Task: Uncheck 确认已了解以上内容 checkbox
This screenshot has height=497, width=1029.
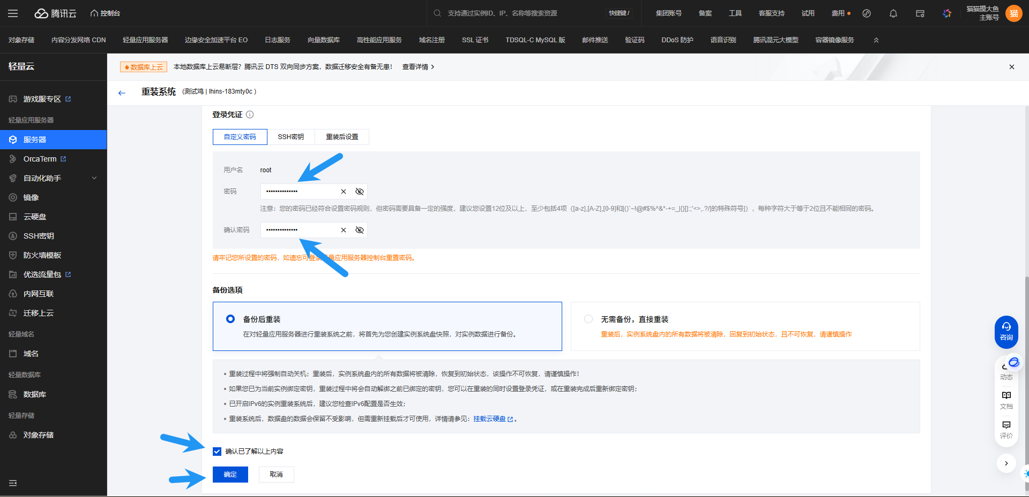Action: pos(217,452)
